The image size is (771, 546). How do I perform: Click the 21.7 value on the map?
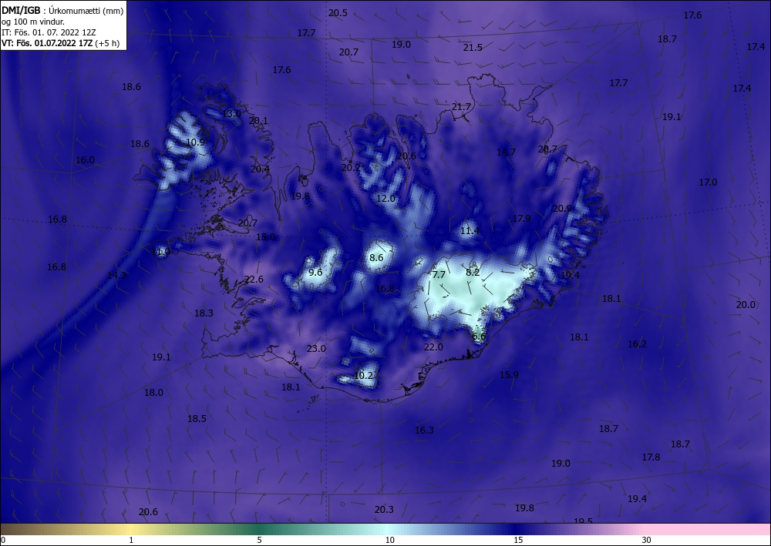(461, 106)
